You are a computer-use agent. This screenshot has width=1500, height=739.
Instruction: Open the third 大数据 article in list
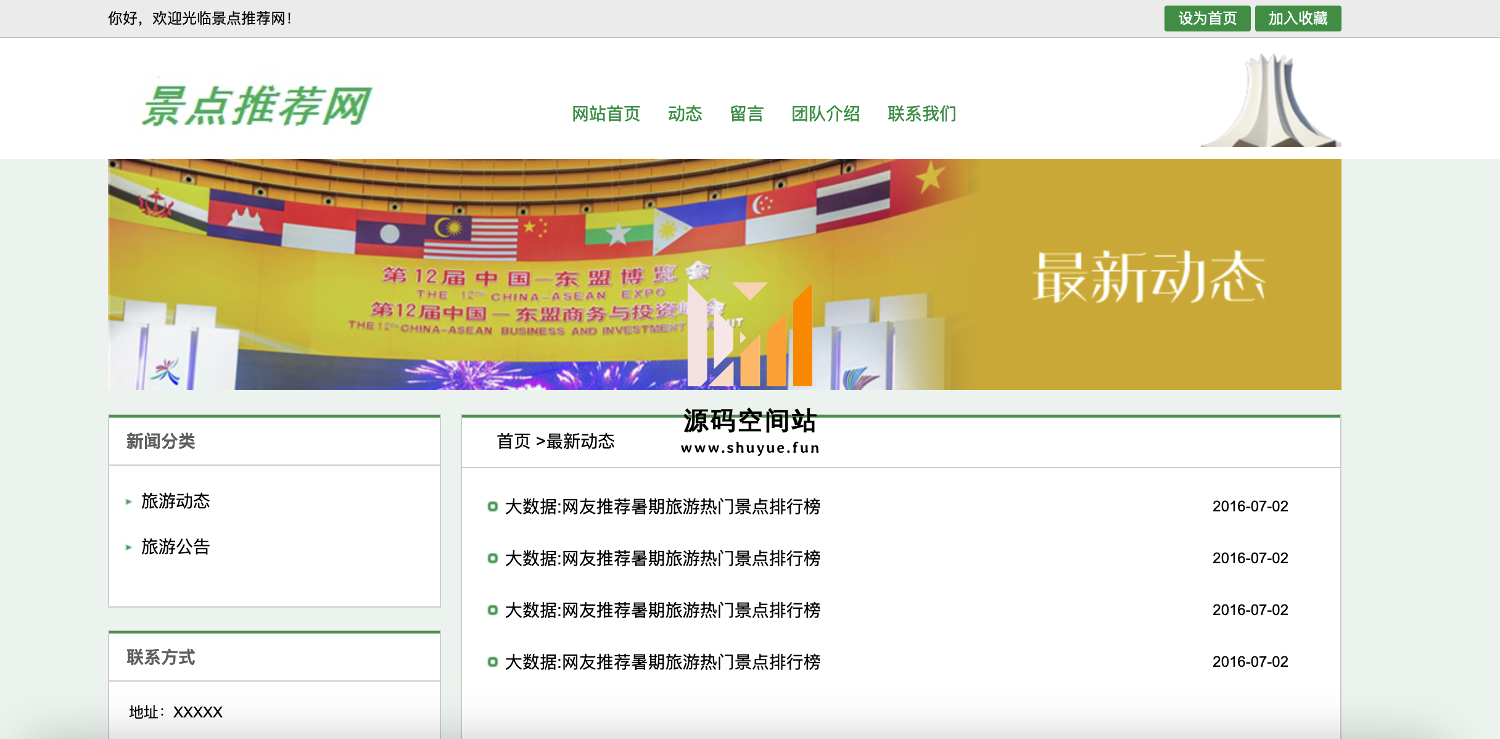point(662,610)
